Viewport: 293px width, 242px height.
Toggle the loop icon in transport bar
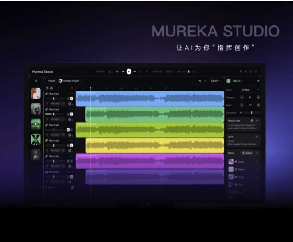[x=141, y=71]
